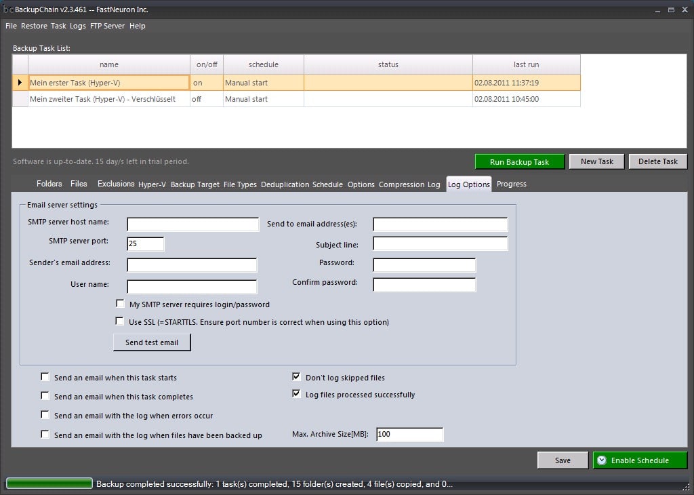Viewport: 694px width, 495px height.
Task: Click the green progress bar in status bar
Action: [x=49, y=483]
